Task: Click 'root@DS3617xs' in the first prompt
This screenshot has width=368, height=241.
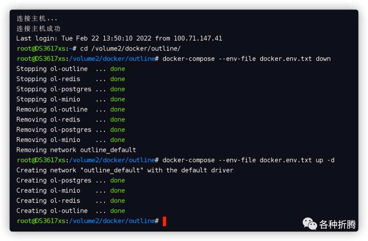Action: 41,49
